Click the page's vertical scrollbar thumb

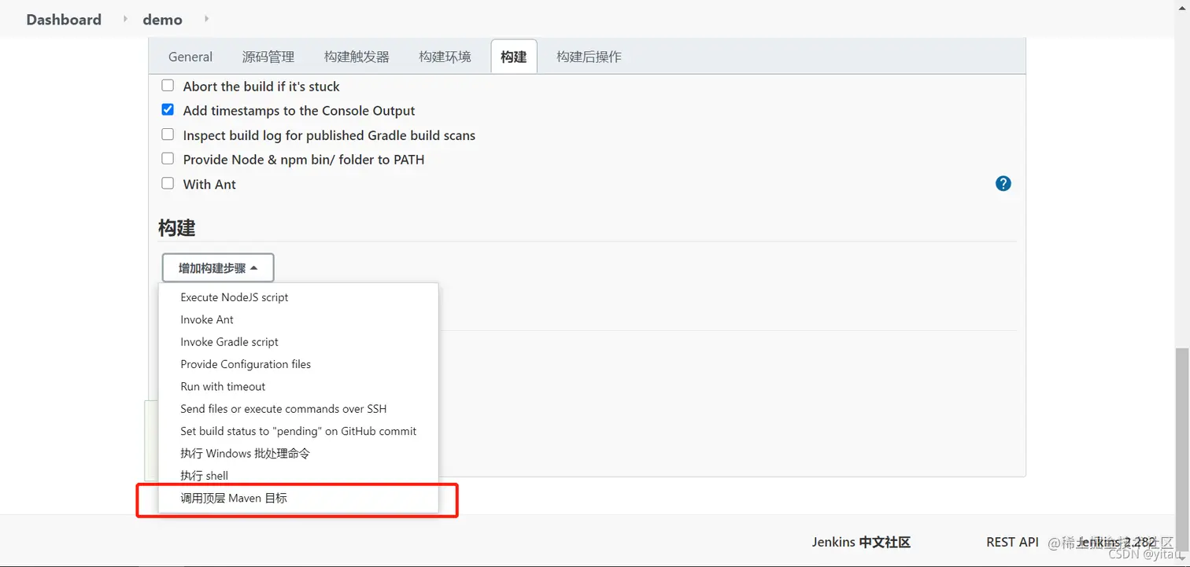(x=1182, y=448)
